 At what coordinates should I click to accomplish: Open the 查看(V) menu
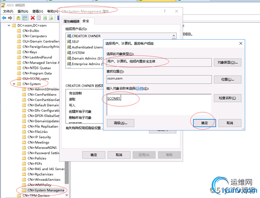(x=38, y=11)
